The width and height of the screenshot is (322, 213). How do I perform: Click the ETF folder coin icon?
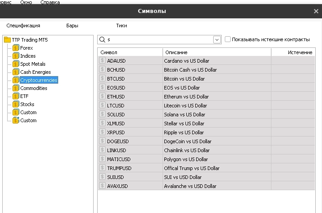16,96
